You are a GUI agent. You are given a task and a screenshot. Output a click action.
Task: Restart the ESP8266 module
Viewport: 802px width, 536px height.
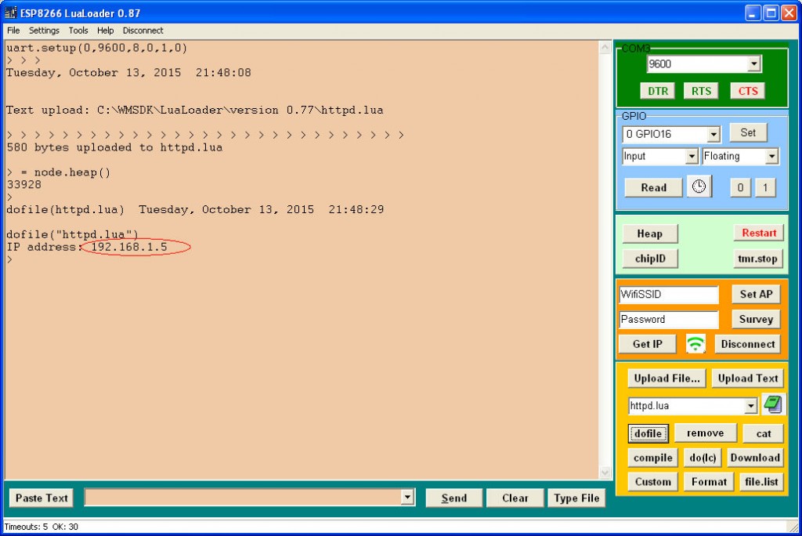tap(758, 232)
